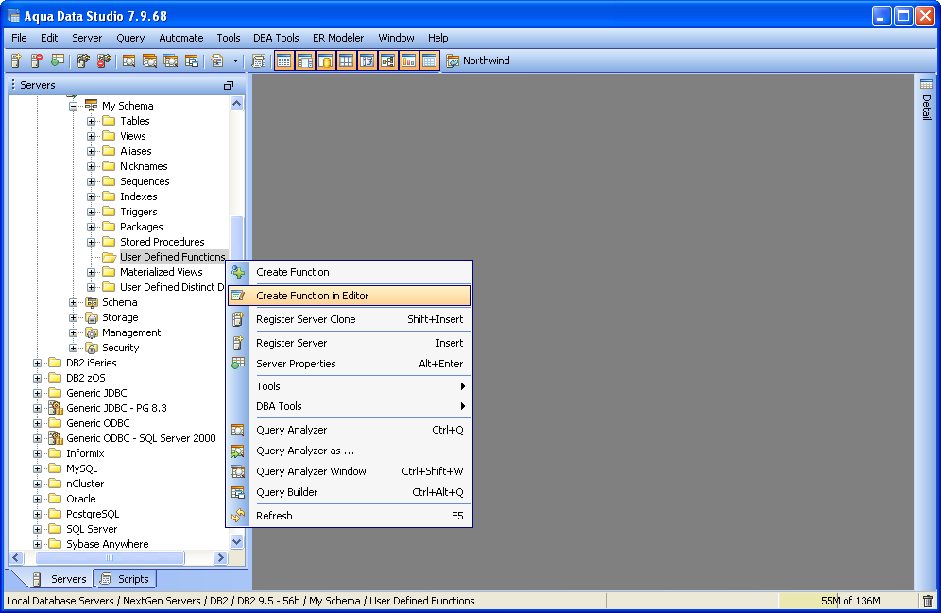Select the Sybase Anywhere tree item
Viewport: 941px width, 613px height.
pos(108,544)
